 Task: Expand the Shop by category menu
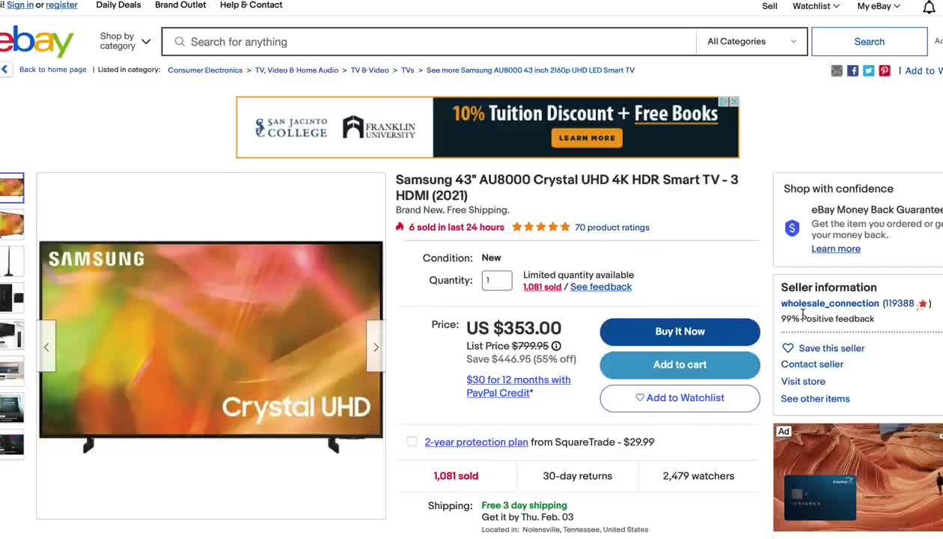[x=125, y=41]
